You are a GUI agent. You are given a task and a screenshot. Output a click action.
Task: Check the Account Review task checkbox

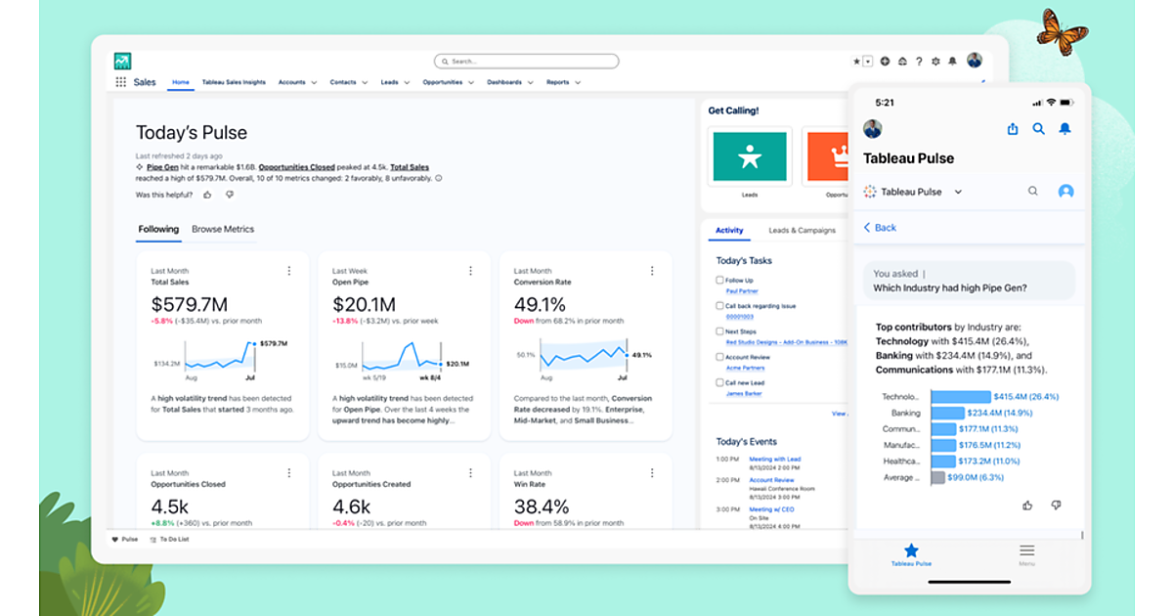click(720, 358)
